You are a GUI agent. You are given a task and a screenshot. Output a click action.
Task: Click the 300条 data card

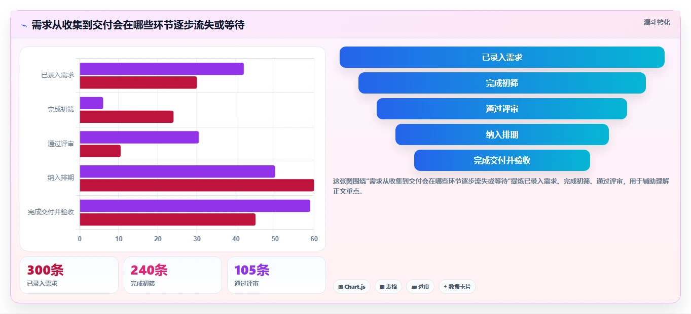point(69,275)
